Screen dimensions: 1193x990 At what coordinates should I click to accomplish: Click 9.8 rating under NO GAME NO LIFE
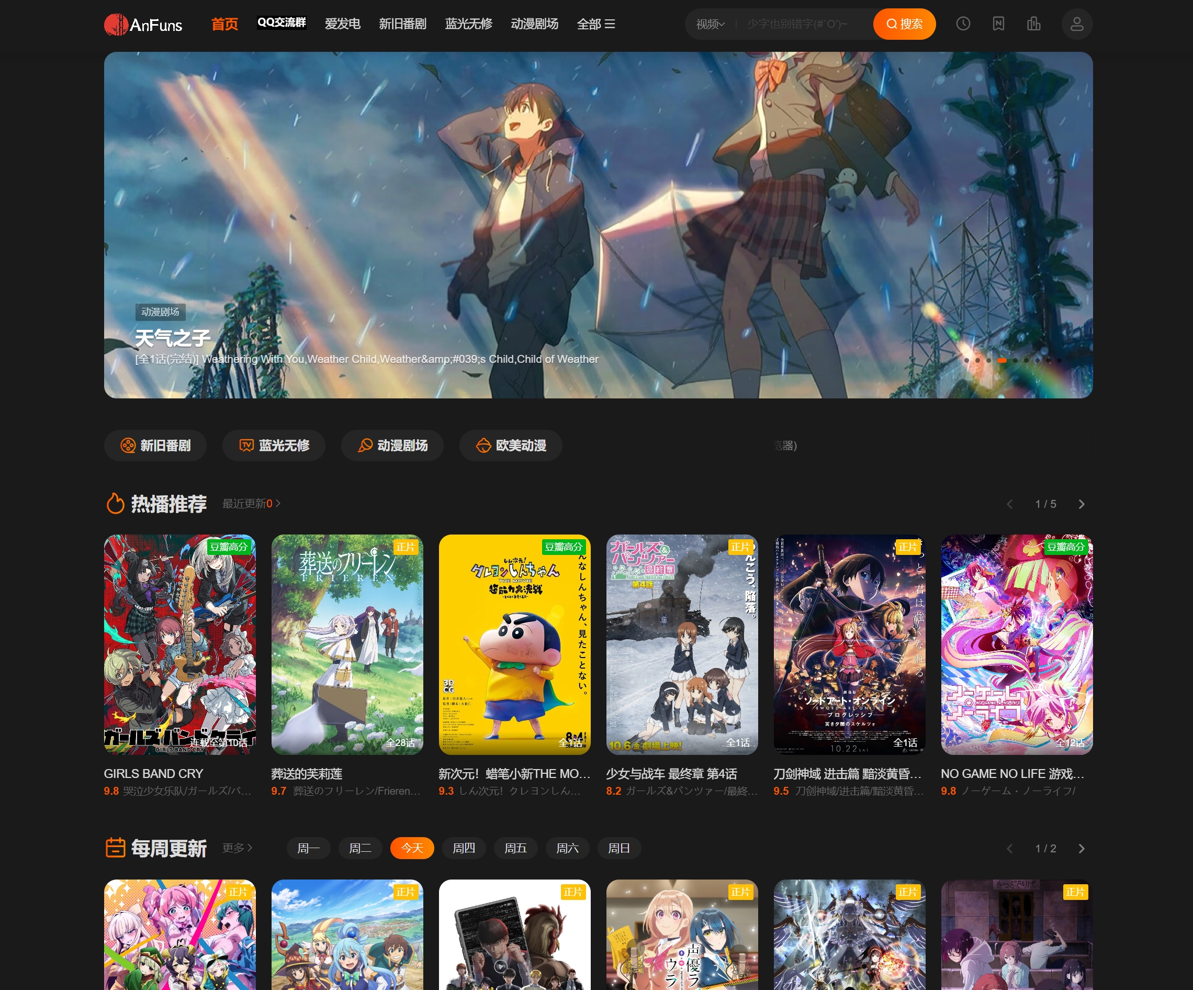948,791
